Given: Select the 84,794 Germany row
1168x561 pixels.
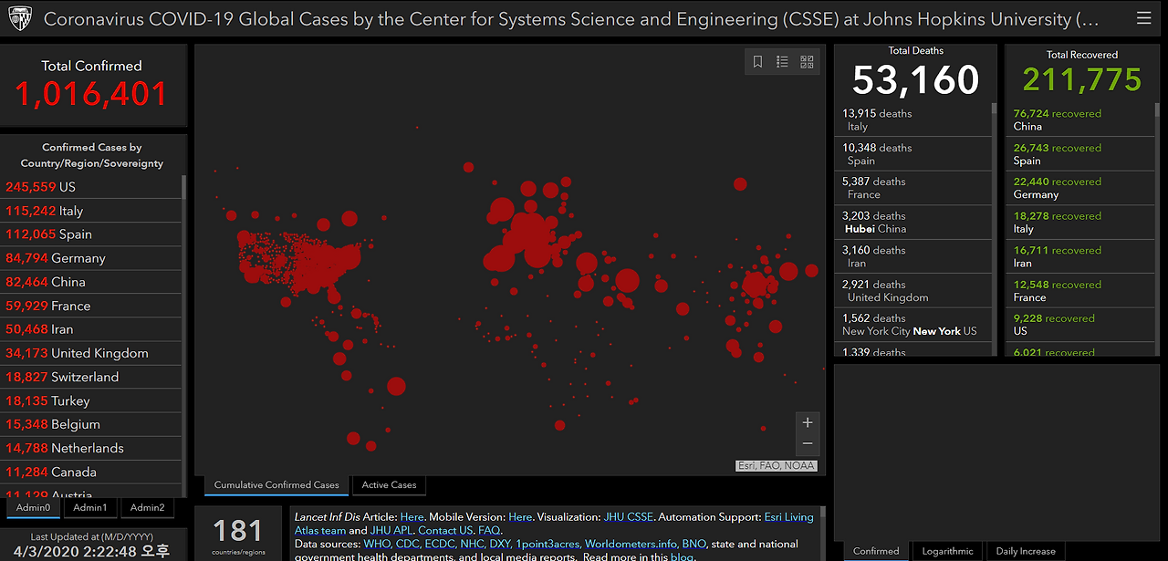Looking at the screenshot, I should click(91, 258).
